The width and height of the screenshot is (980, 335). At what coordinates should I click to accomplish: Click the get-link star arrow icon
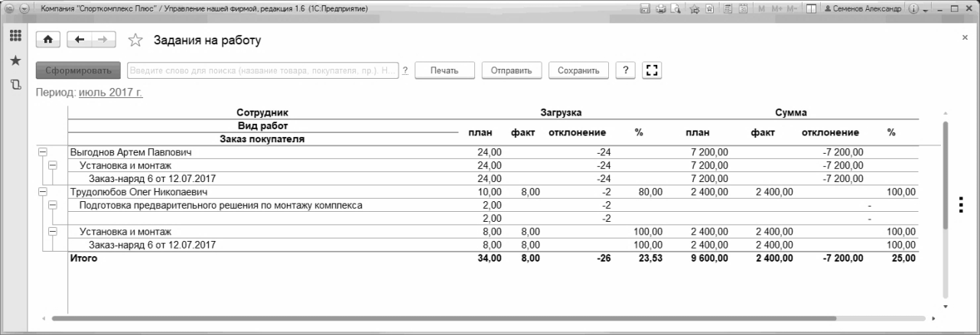coord(695,8)
